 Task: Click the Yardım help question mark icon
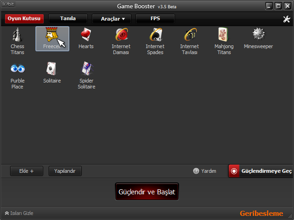click(x=196, y=171)
